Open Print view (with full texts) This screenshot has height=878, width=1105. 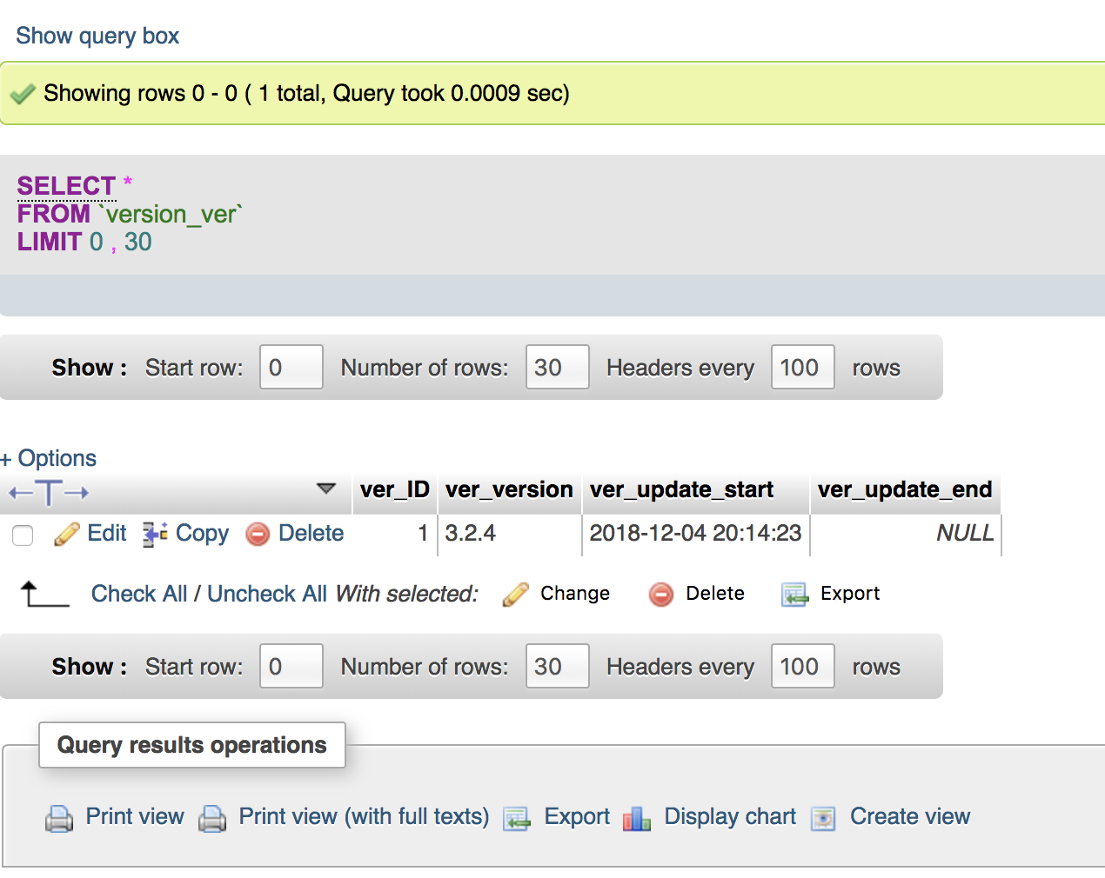(x=364, y=816)
